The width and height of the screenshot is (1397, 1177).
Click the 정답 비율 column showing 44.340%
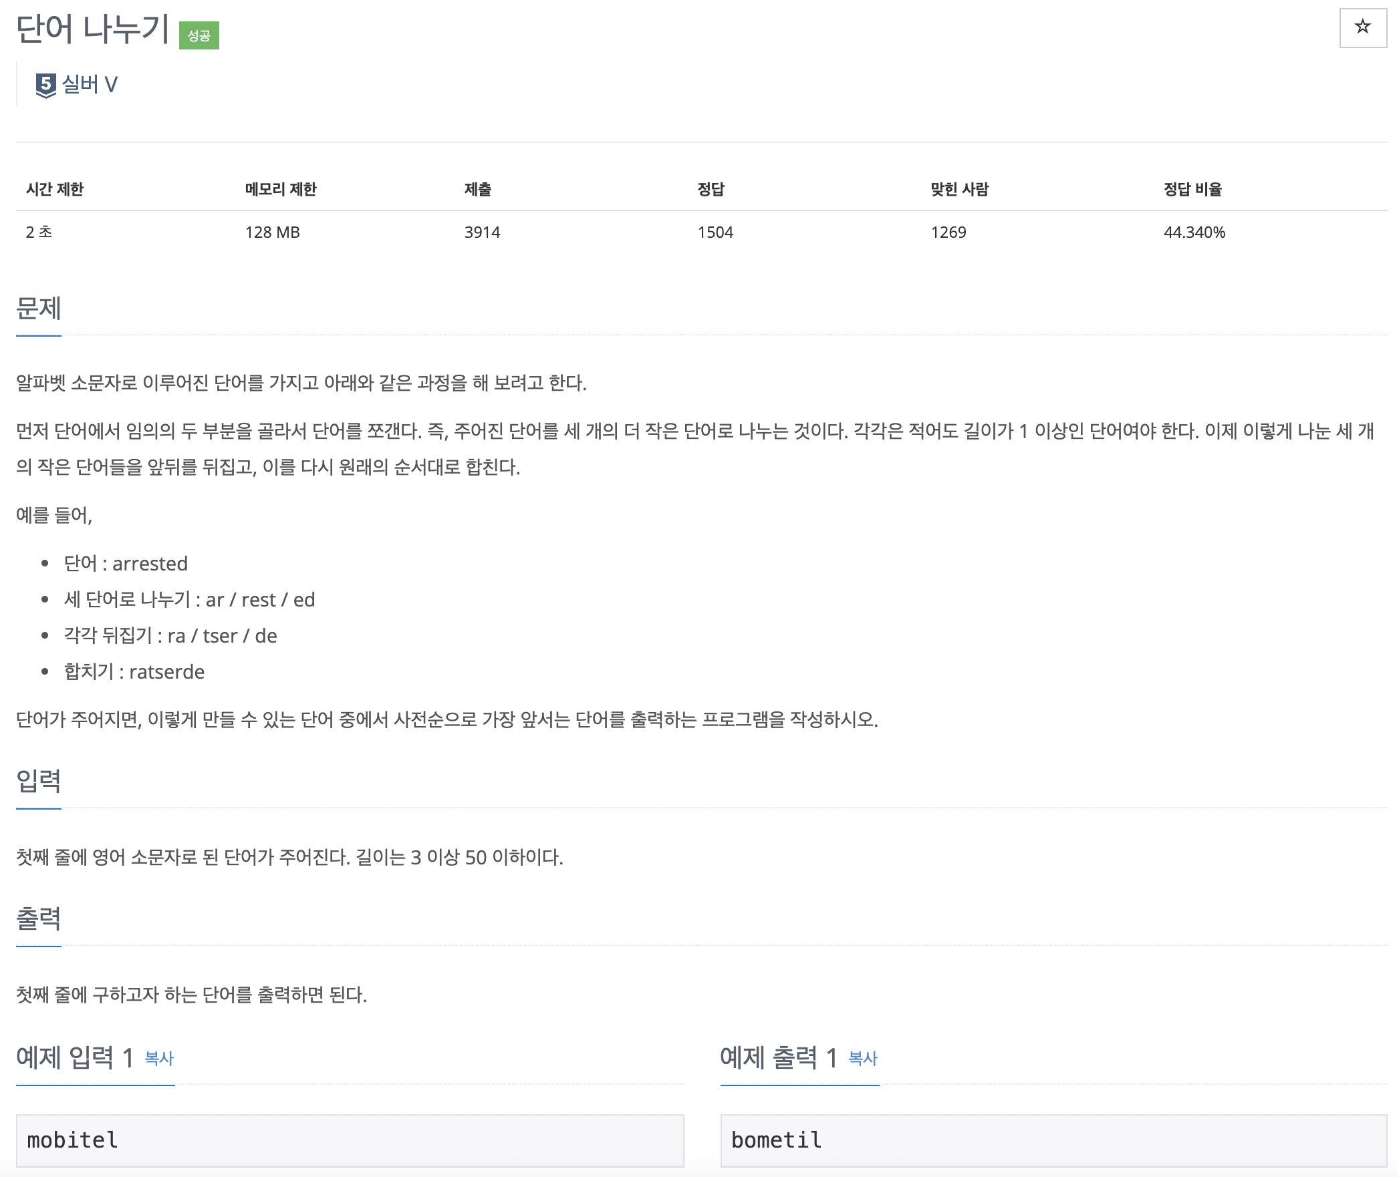click(1196, 232)
